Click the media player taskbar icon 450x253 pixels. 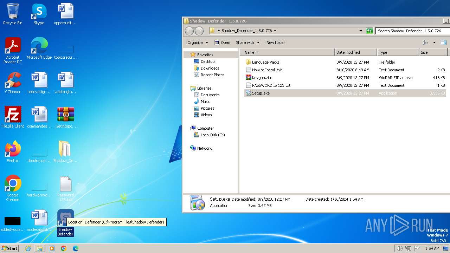pos(52,248)
